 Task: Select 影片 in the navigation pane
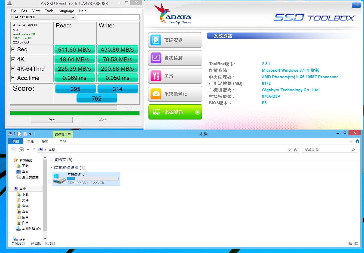tap(25, 223)
